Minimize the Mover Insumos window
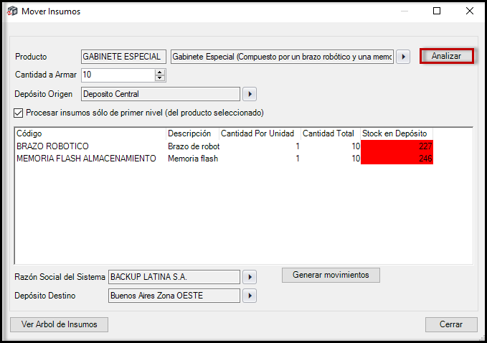 coord(405,11)
